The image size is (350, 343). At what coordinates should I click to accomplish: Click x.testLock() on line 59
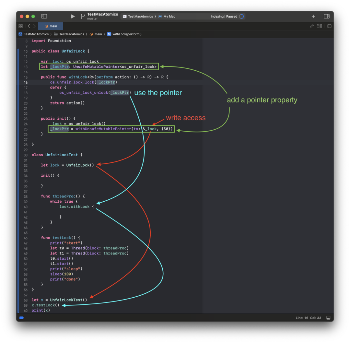46,305
